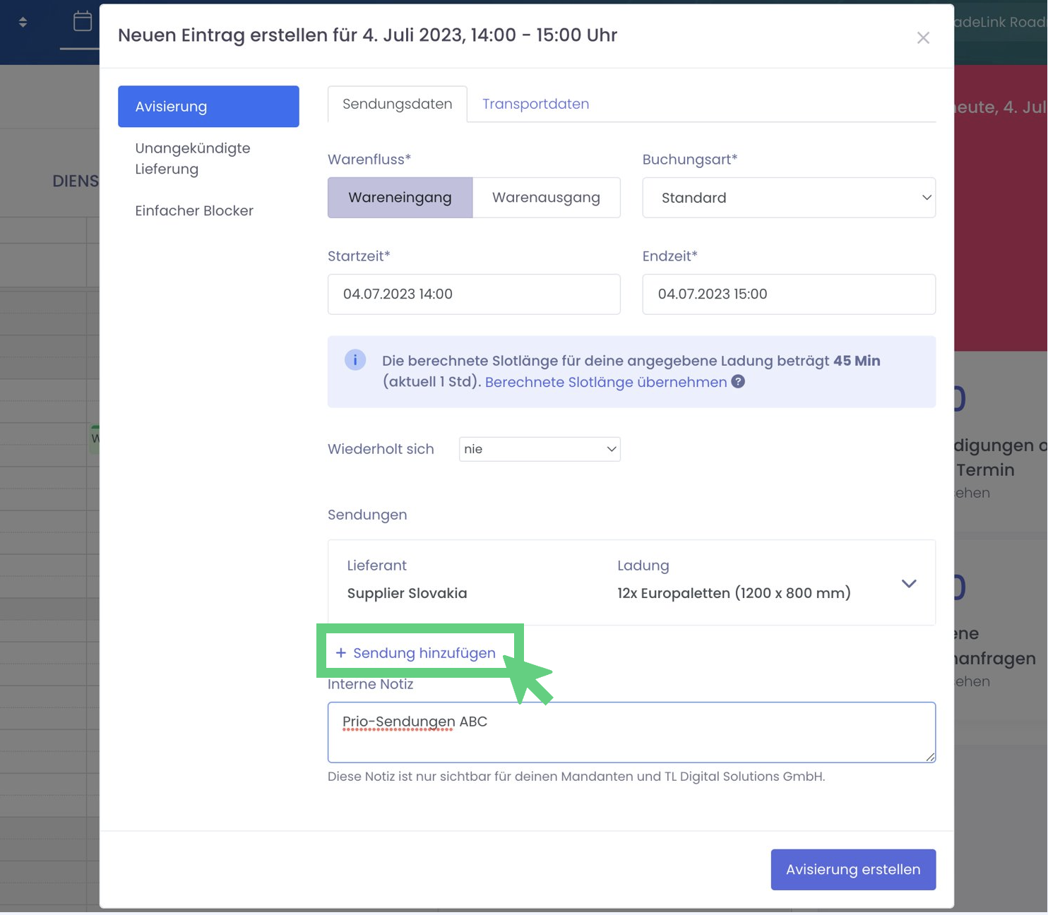This screenshot has width=1048, height=915.
Task: Expand the Supplier Slovakia shipment row
Action: click(x=908, y=584)
